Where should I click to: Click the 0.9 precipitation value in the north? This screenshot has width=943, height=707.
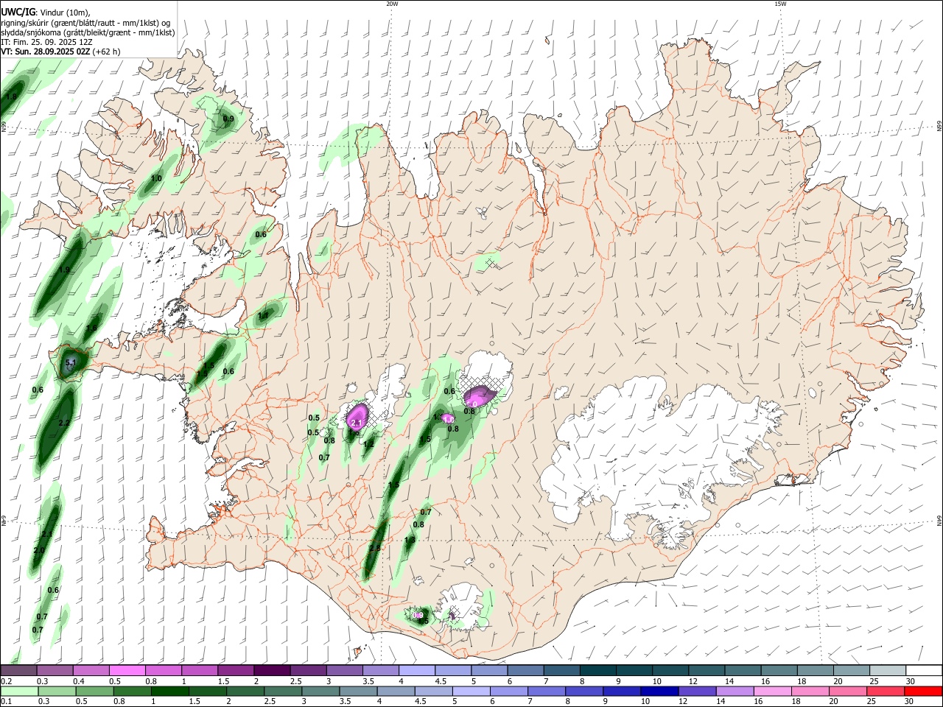pos(228,119)
